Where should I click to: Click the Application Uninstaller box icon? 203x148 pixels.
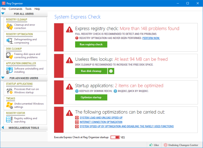click(9, 70)
